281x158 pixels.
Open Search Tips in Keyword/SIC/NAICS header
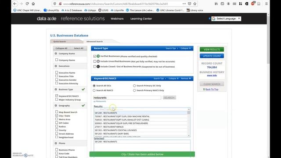[160, 79]
